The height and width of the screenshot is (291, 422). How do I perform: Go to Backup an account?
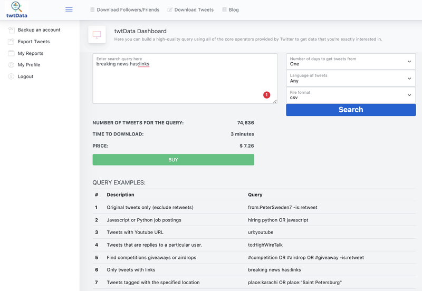click(39, 30)
